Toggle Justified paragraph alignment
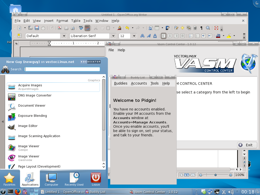The height and width of the screenshot is (195, 260). [x=182, y=36]
